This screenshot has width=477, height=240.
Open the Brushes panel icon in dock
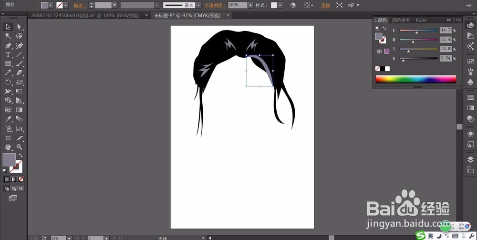click(x=470, y=72)
